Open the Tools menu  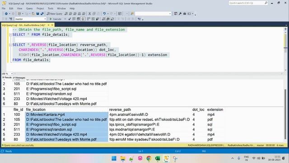click(x=50, y=9)
